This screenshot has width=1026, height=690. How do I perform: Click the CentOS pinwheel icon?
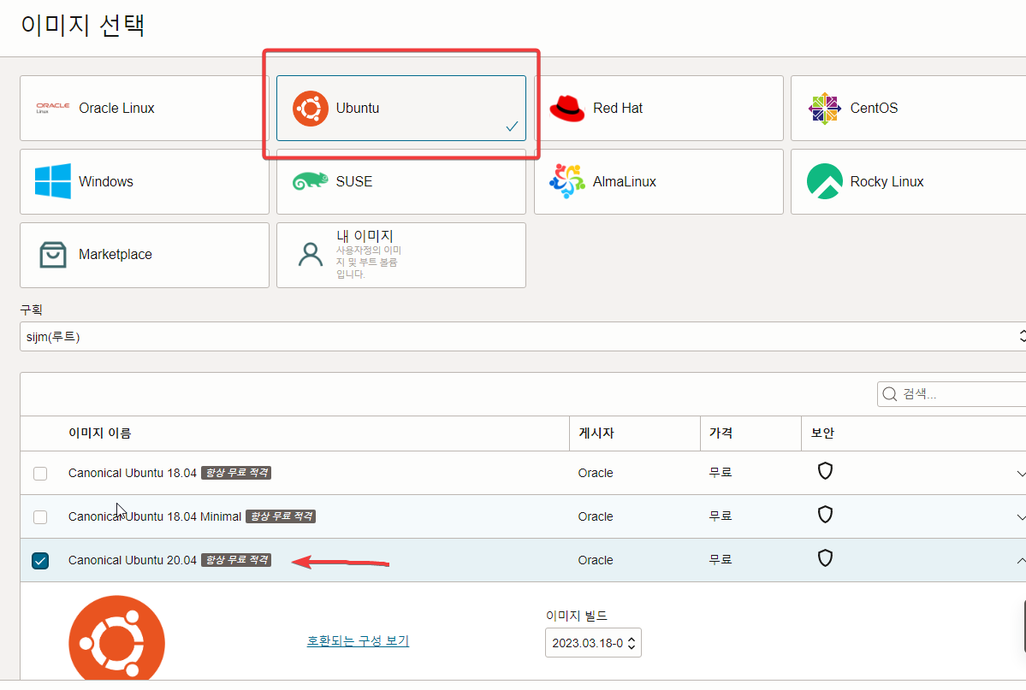point(824,109)
